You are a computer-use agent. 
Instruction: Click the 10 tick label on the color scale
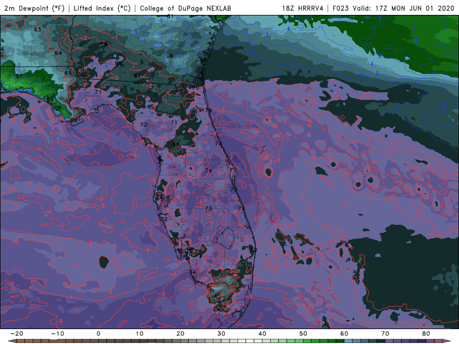pyautogui.click(x=139, y=334)
